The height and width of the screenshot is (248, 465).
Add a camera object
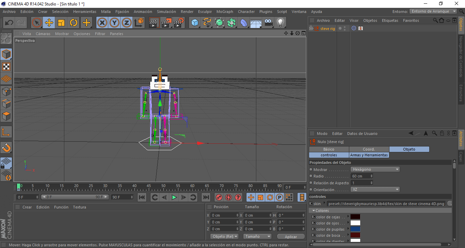tap(268, 23)
